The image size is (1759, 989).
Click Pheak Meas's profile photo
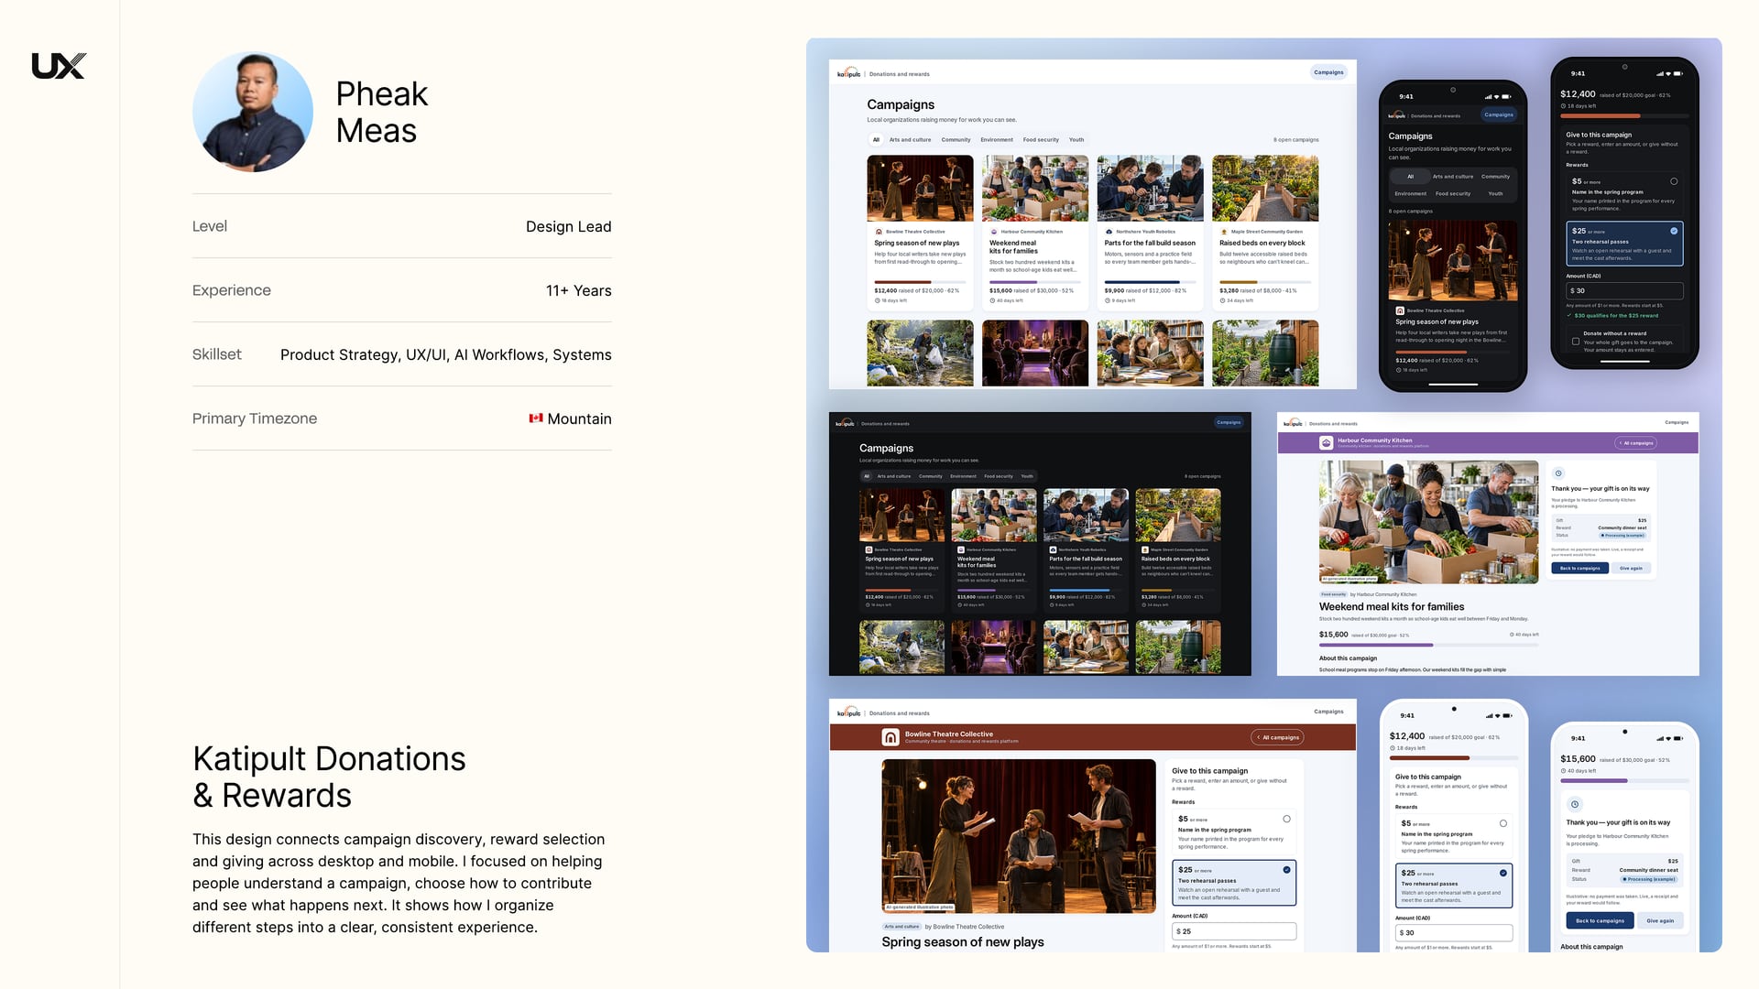[253, 112]
